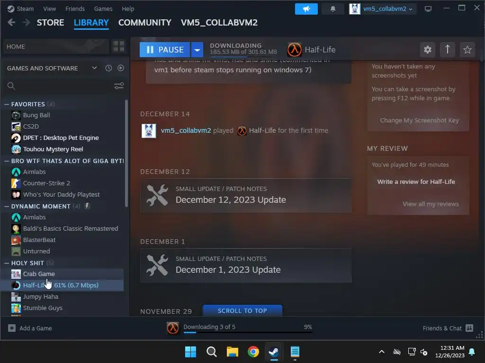Pause the Half-Life download

point(165,50)
